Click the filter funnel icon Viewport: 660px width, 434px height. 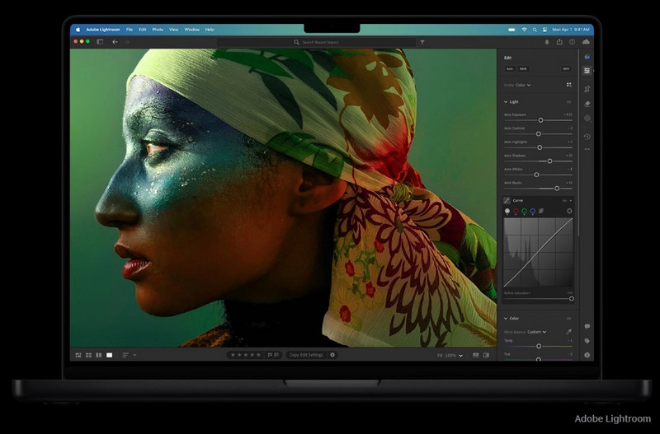pyautogui.click(x=422, y=41)
